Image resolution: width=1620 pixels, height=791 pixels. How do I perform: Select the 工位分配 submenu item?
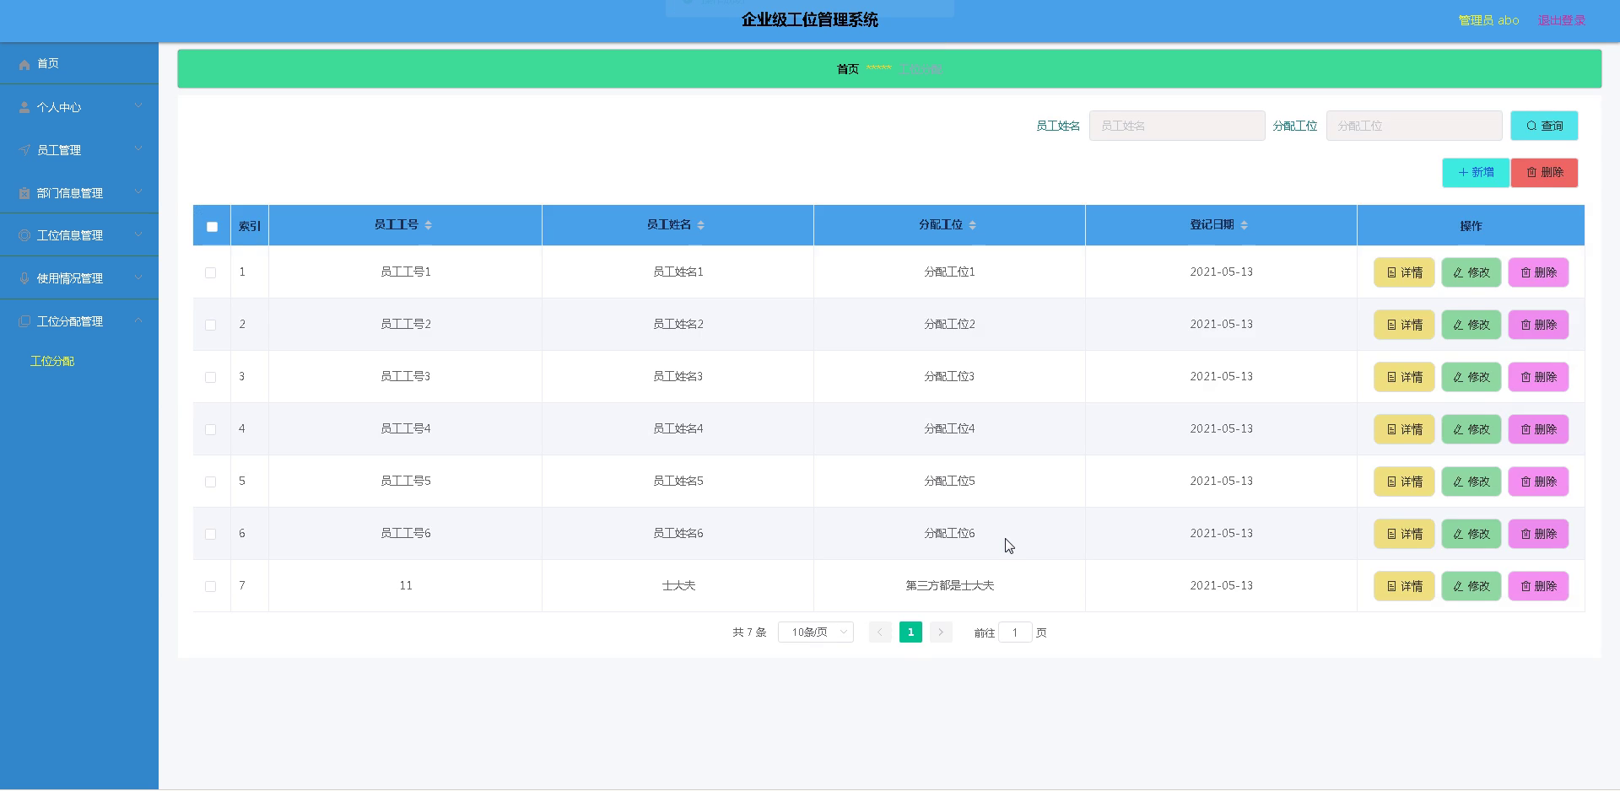coord(52,361)
